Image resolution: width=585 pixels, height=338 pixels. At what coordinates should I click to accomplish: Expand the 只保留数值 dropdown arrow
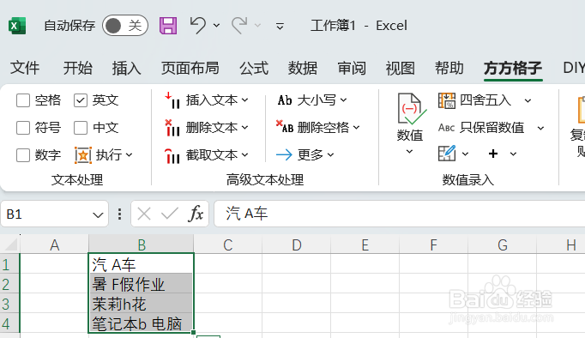pyautogui.click(x=540, y=129)
